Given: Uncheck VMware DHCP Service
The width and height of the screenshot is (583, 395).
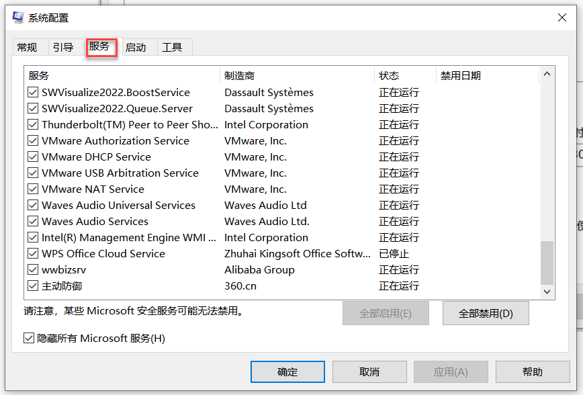Looking at the screenshot, I should click(x=32, y=157).
